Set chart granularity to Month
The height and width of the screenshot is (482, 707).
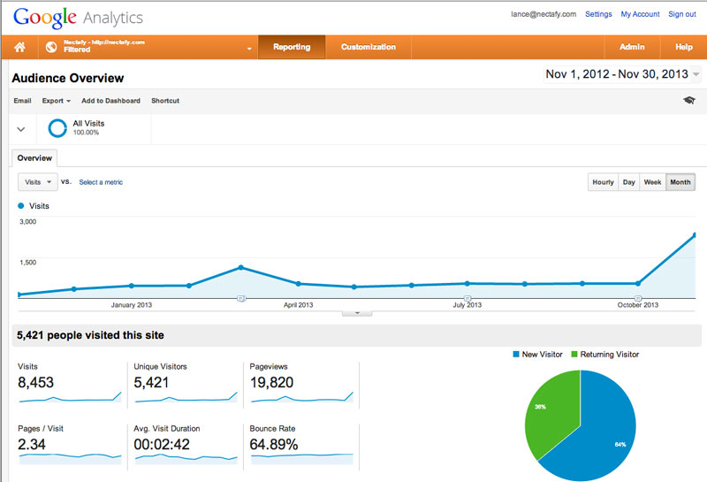680,182
